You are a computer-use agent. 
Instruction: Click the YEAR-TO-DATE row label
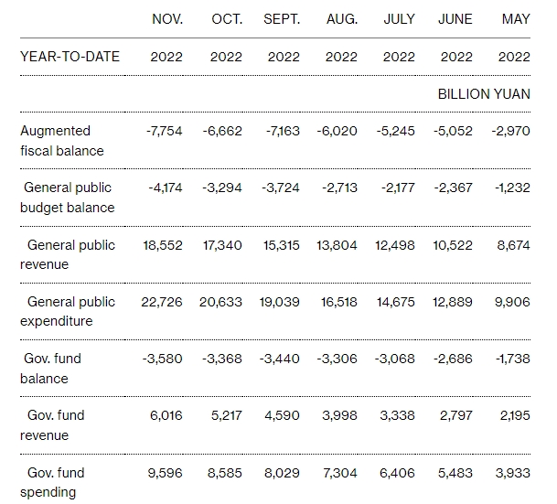[70, 57]
